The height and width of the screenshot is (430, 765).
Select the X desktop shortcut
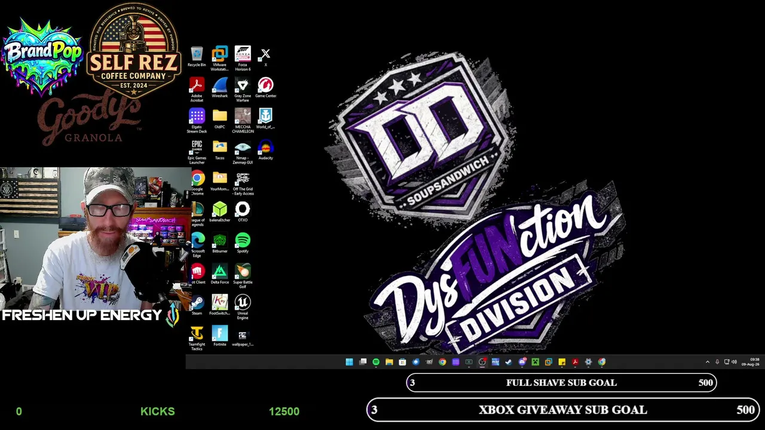pos(265,57)
